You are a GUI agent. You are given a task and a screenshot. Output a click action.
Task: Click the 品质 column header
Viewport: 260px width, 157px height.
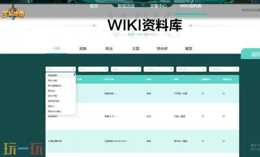click(x=149, y=79)
